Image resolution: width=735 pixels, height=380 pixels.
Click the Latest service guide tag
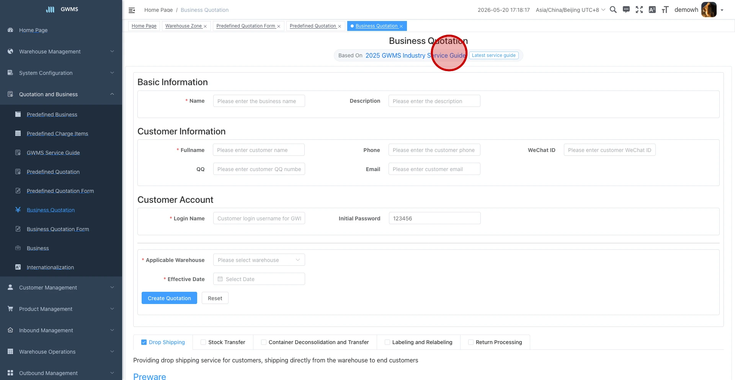pyautogui.click(x=494, y=55)
